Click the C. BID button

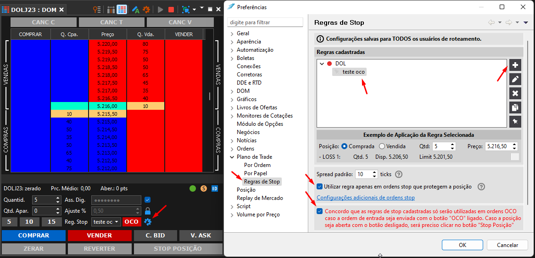coord(156,236)
